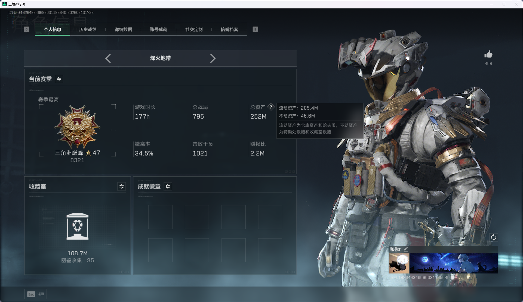Click the 总资产 question mark help icon
523x302 pixels.
pyautogui.click(x=271, y=107)
